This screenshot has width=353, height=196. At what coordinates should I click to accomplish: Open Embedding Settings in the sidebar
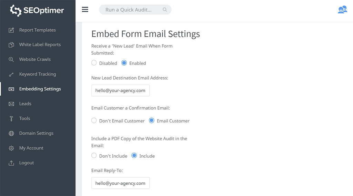[40, 89]
